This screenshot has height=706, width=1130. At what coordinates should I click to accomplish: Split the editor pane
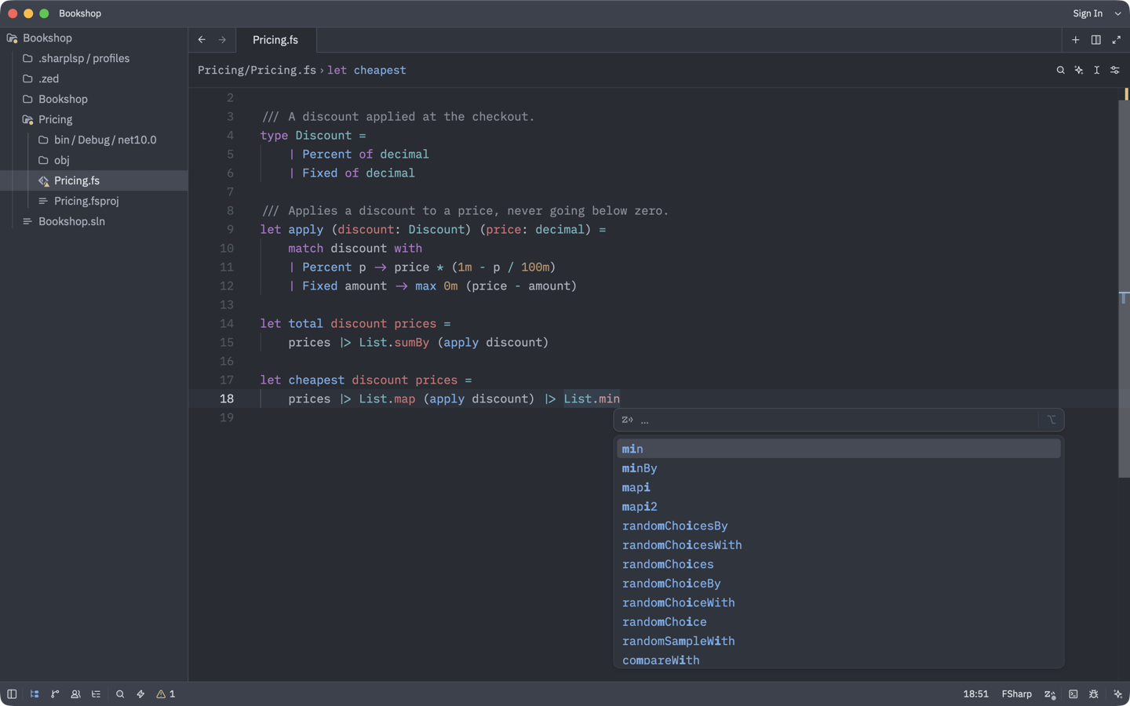1096,40
